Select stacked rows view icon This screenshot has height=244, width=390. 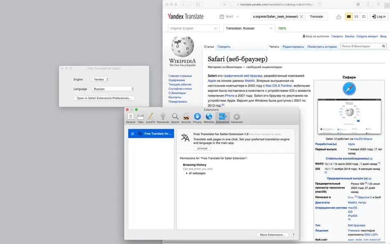coord(364,17)
